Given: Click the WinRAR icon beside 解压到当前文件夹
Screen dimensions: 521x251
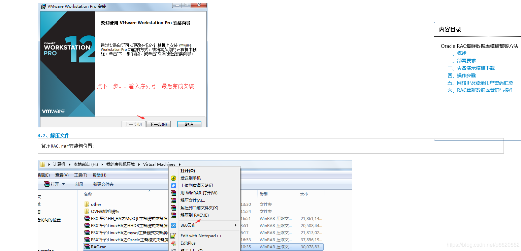Looking at the screenshot, I should (173, 208).
